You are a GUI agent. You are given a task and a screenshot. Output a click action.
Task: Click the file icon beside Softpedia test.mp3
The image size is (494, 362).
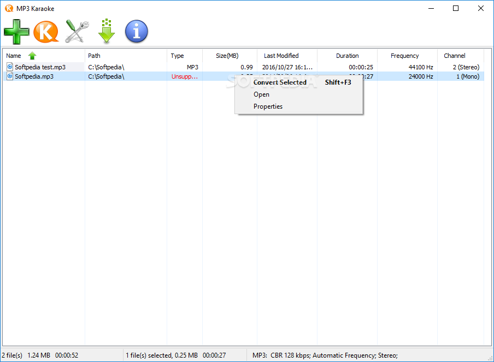(x=9, y=67)
